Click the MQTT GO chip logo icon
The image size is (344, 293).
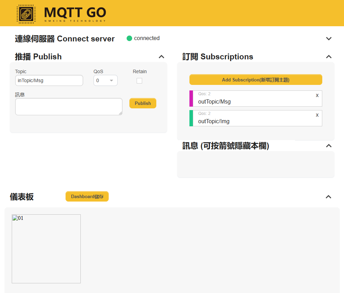(x=26, y=14)
